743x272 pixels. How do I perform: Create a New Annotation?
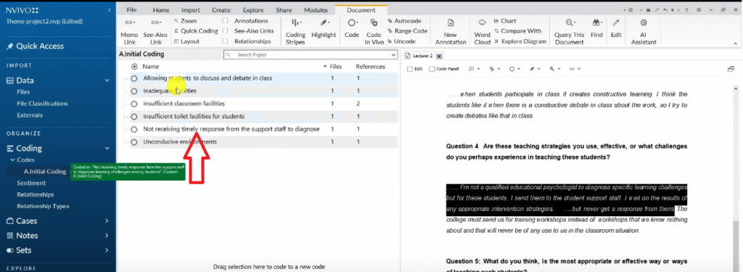451,31
